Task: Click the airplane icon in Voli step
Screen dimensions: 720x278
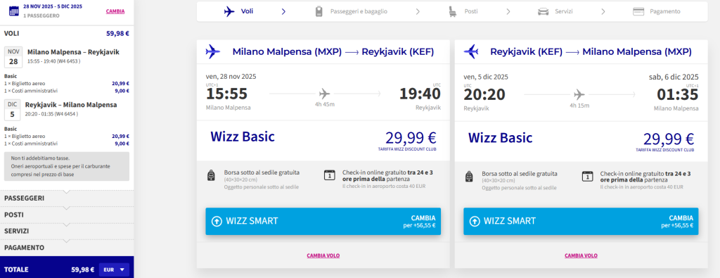Action: tap(229, 11)
